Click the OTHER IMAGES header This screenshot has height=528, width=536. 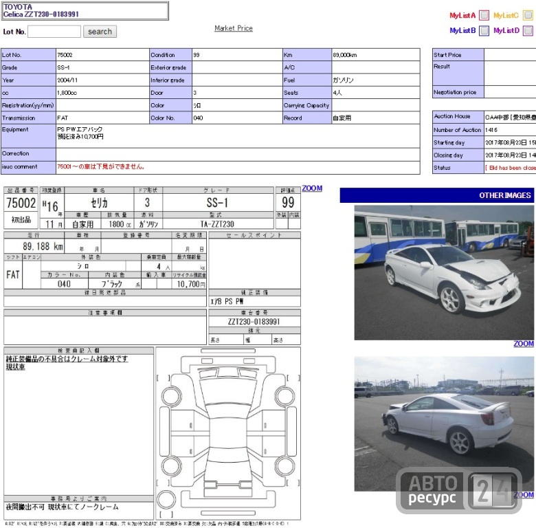pyautogui.click(x=436, y=195)
